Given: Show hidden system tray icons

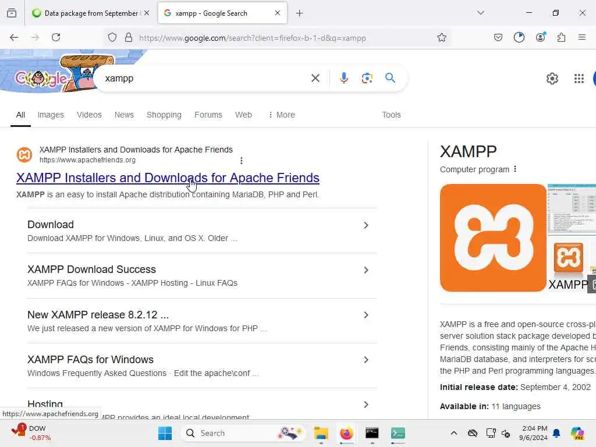Looking at the screenshot, I should pyautogui.click(x=453, y=433).
